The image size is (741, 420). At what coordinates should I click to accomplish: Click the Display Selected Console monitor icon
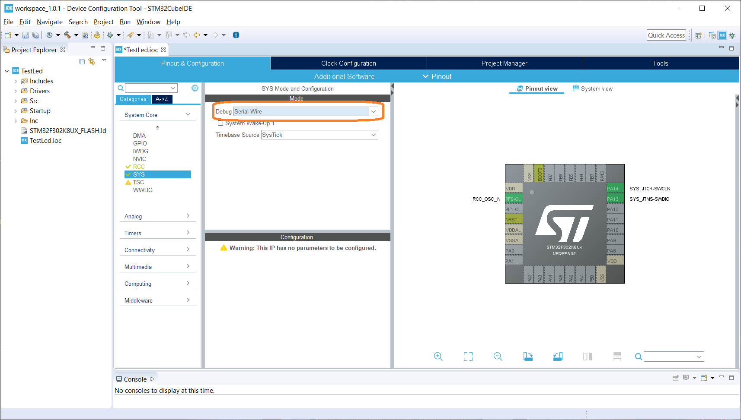point(686,378)
